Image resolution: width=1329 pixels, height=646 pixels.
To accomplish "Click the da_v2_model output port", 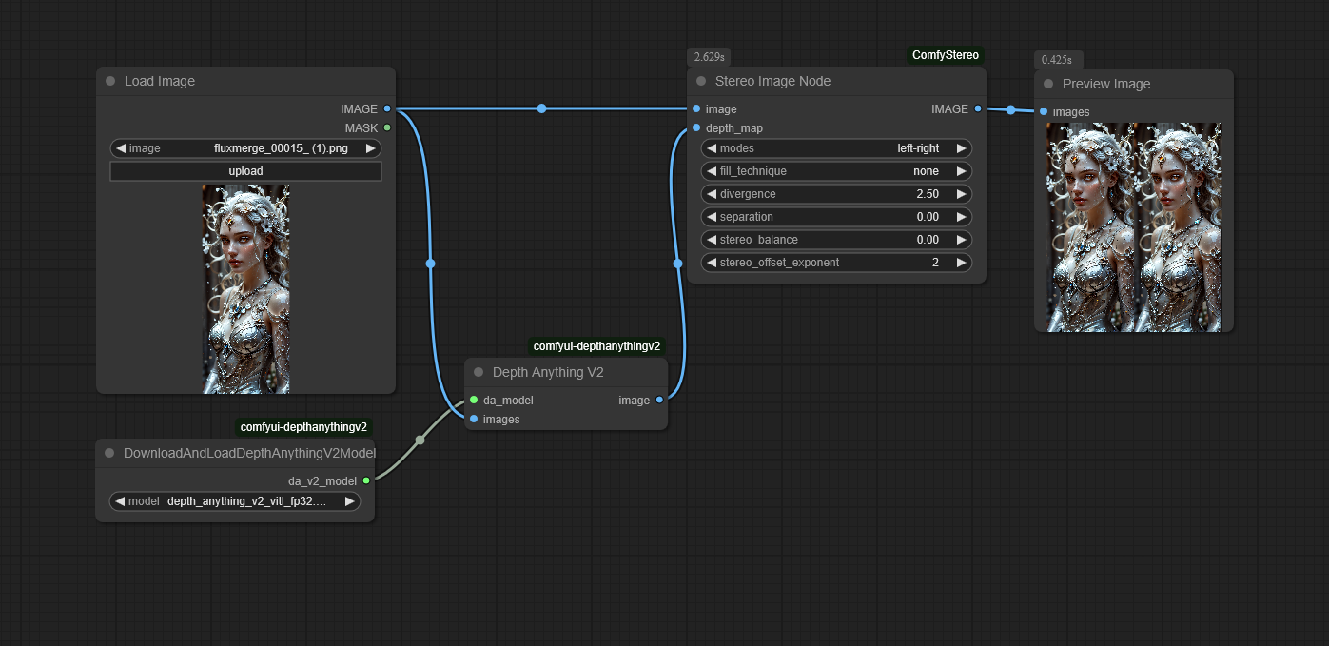I will (366, 480).
